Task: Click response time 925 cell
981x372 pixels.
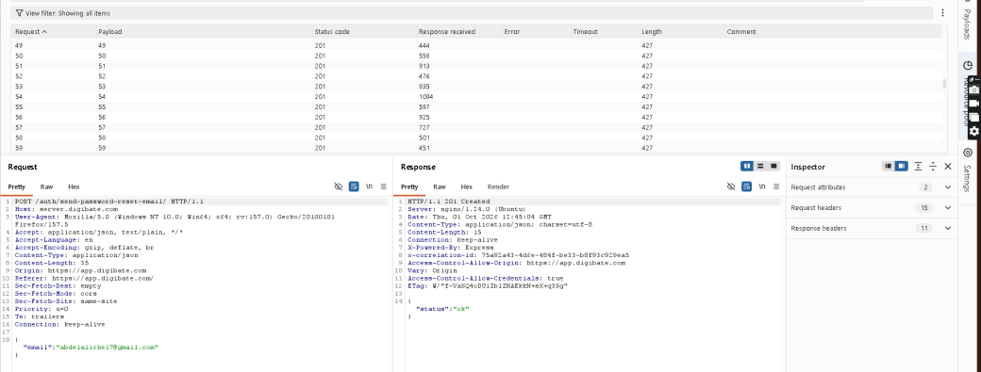Action: (x=424, y=118)
